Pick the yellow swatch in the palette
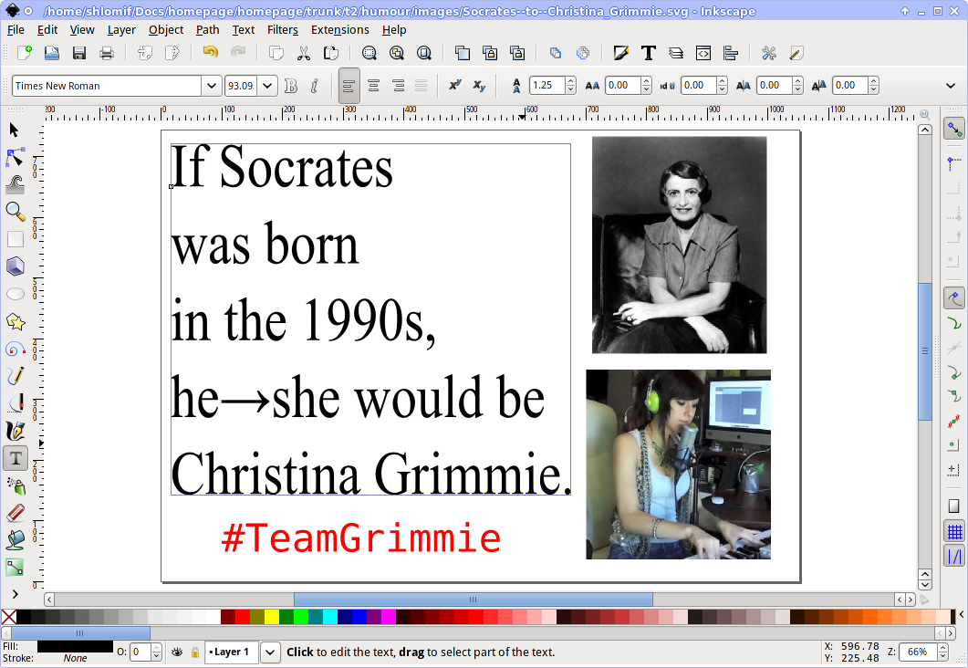Viewport: 968px width, 668px height. point(272,617)
